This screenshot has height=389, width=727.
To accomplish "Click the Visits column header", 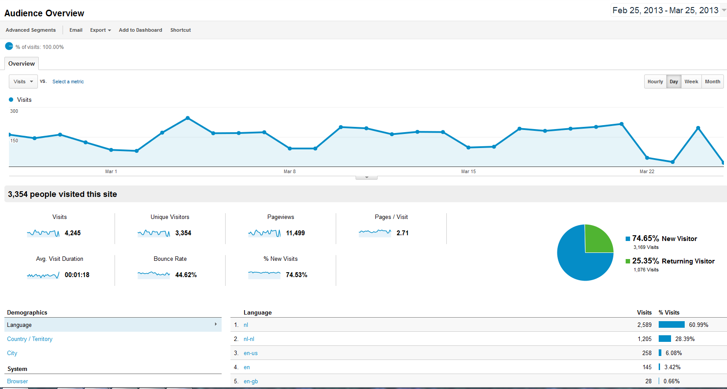I will coord(644,312).
